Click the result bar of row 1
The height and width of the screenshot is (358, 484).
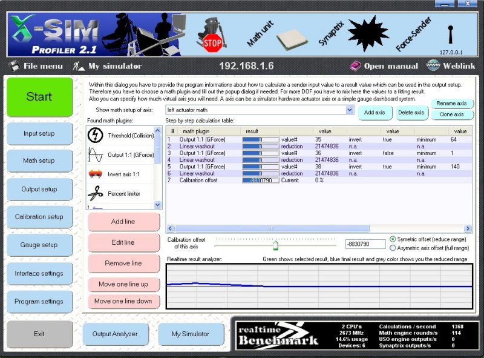tap(260, 139)
